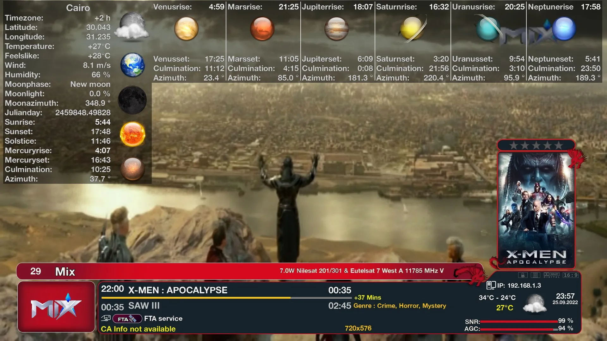Click the X-MEN : APOCALYPSE event progress bar

(x=226, y=298)
